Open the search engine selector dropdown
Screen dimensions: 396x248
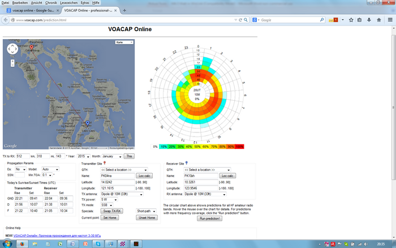(x=256, y=20)
